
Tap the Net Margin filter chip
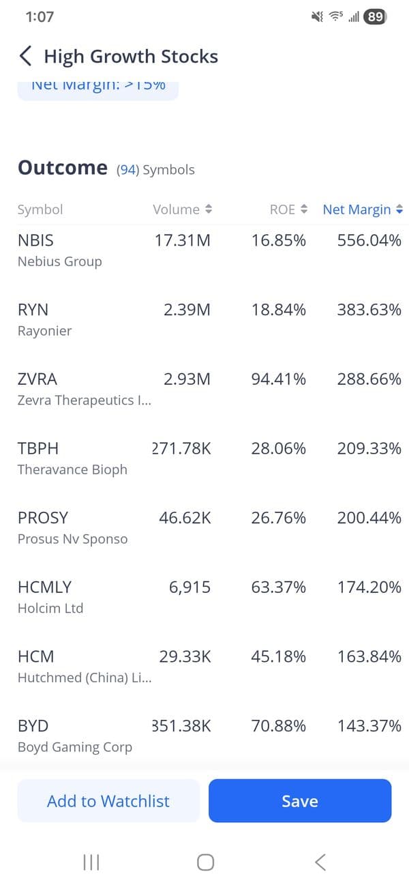pyautogui.click(x=98, y=87)
